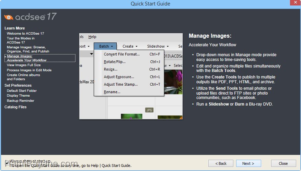The width and height of the screenshot is (301, 171).
Task: Open Display Theme preference
Action: [18, 96]
